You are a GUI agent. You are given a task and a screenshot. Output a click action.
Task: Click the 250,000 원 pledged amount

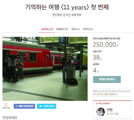pos(106,44)
